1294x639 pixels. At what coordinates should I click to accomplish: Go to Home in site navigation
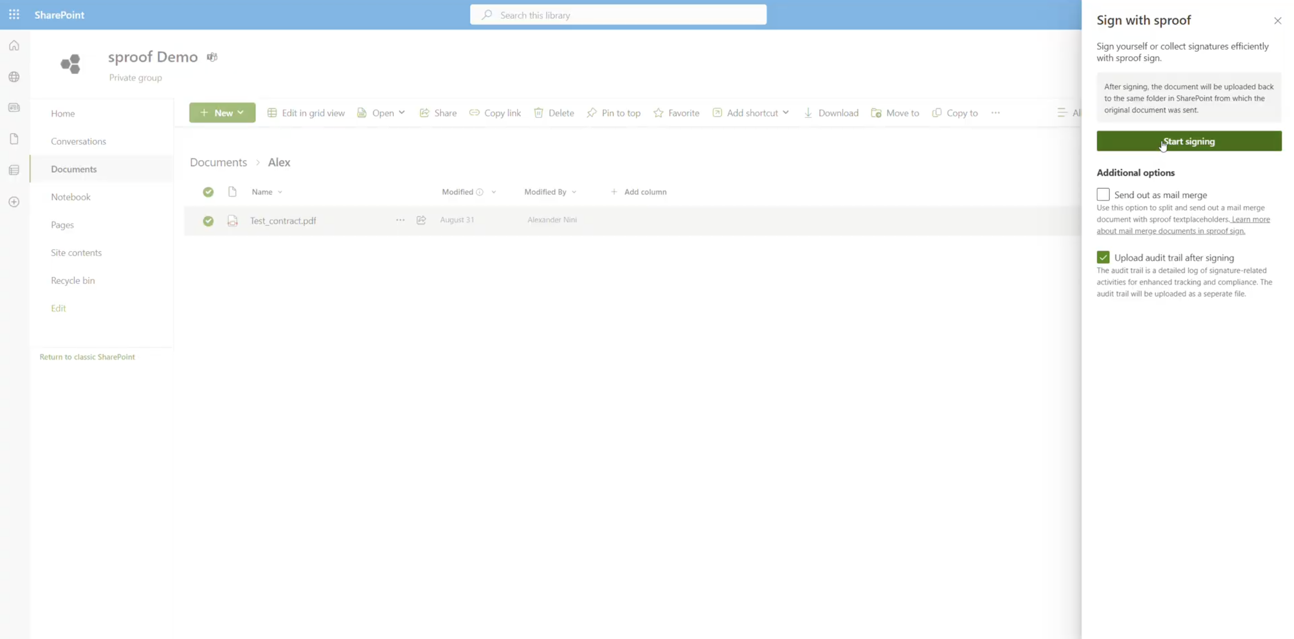(63, 113)
